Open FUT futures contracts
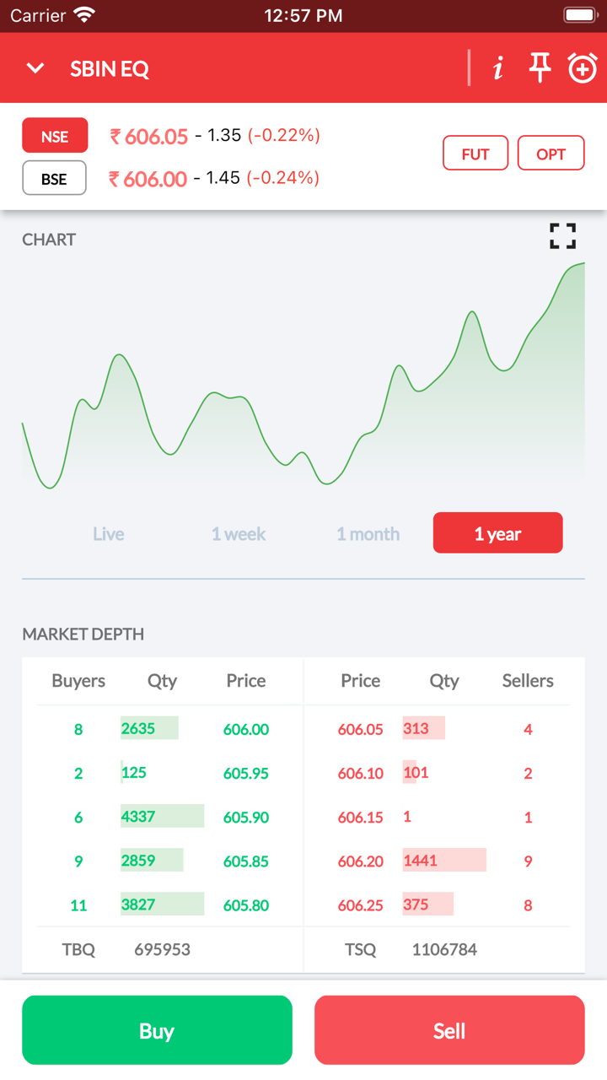The height and width of the screenshot is (1080, 607). pos(475,154)
